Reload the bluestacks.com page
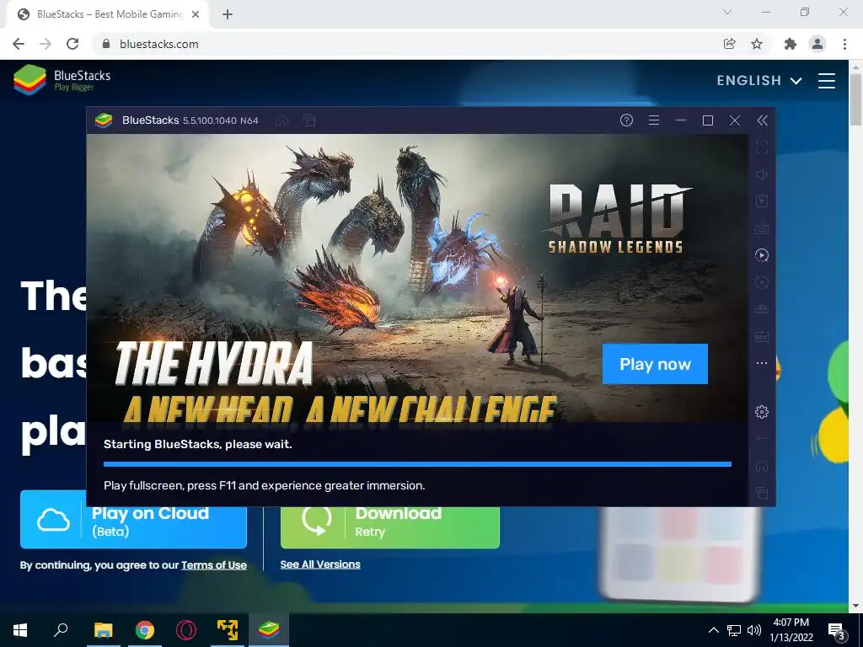This screenshot has width=863, height=647. tap(72, 44)
